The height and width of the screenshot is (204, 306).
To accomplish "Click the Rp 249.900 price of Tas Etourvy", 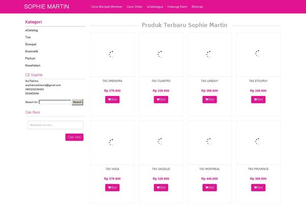I will 258,91.
